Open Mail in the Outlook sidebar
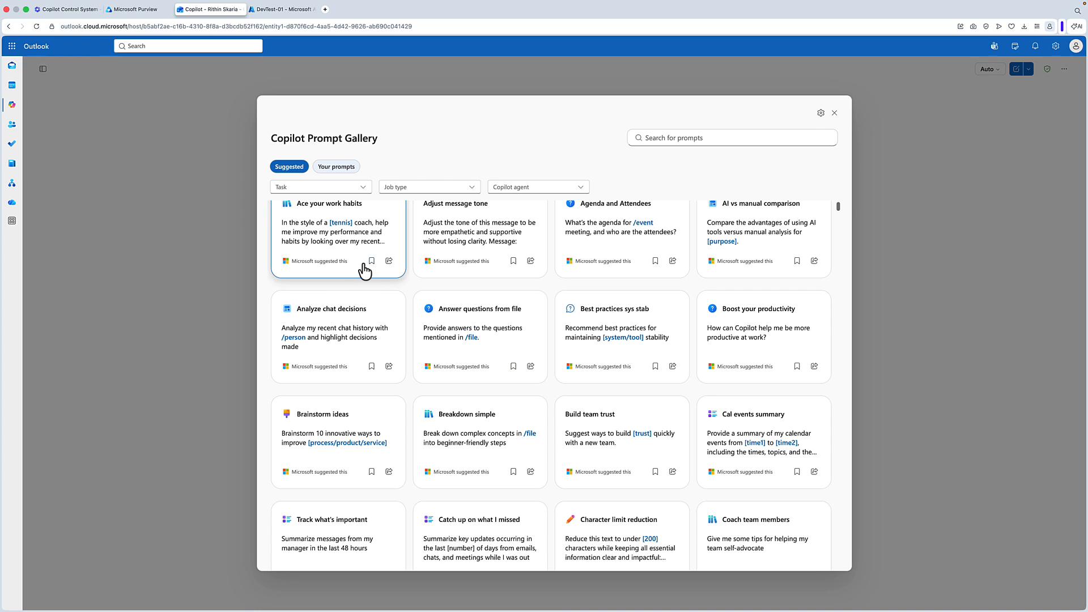This screenshot has height=612, width=1088. (12, 66)
